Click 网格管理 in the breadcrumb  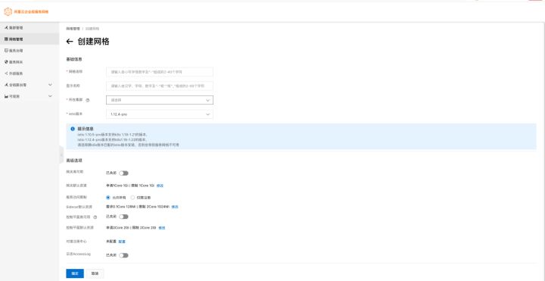(73, 29)
